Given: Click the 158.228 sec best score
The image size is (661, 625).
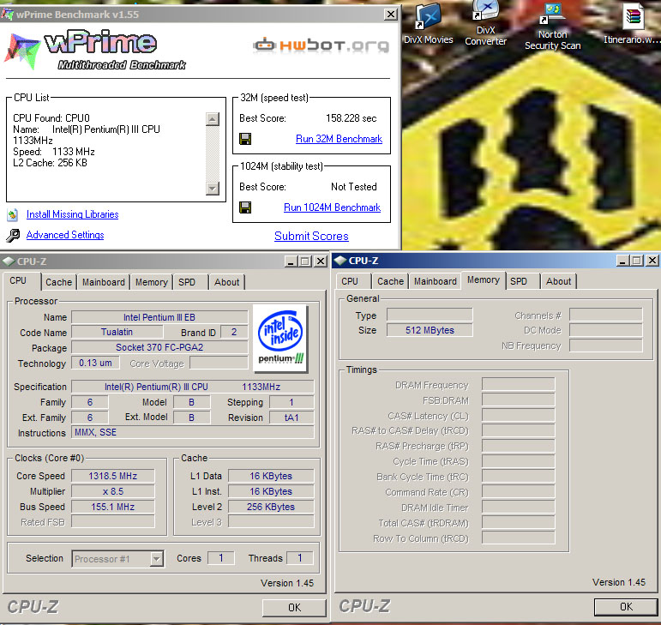Looking at the screenshot, I should pyautogui.click(x=352, y=118).
